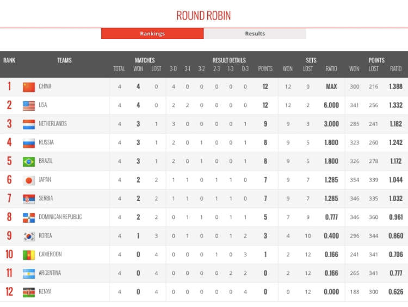Click the Japan flag icon
This screenshot has height=307, width=408.
point(29,180)
